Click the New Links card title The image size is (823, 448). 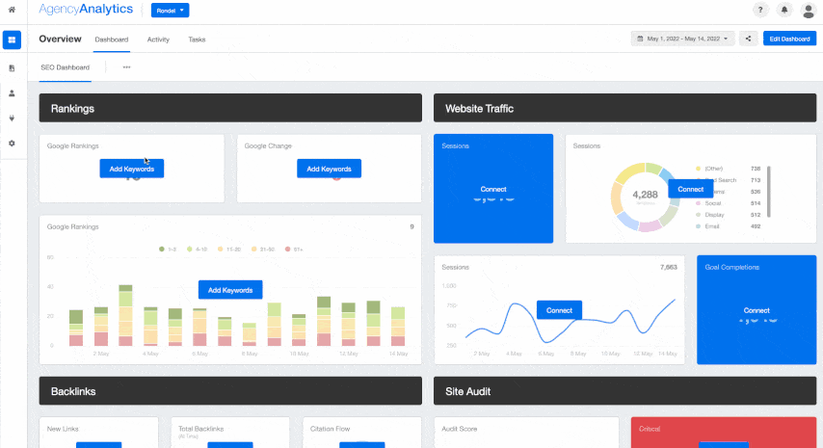coord(63,429)
